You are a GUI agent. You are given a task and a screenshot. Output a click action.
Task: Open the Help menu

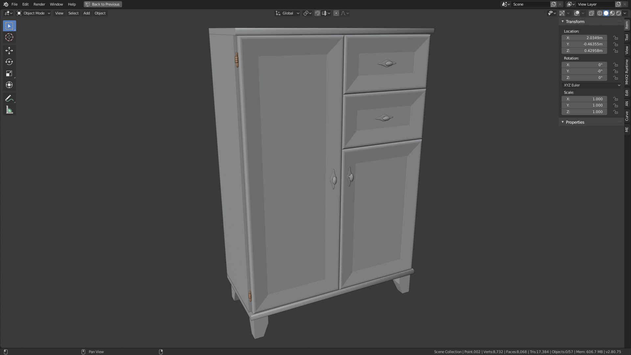pos(72,4)
